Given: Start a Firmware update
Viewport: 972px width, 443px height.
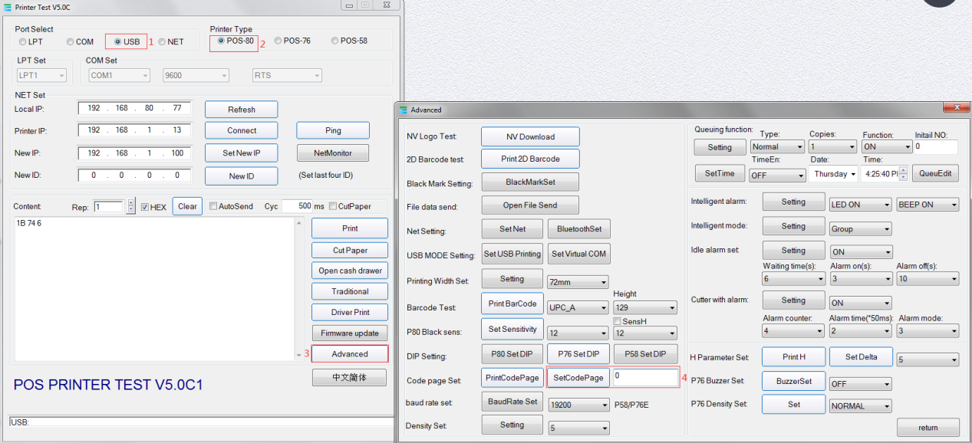Looking at the screenshot, I should click(x=349, y=333).
